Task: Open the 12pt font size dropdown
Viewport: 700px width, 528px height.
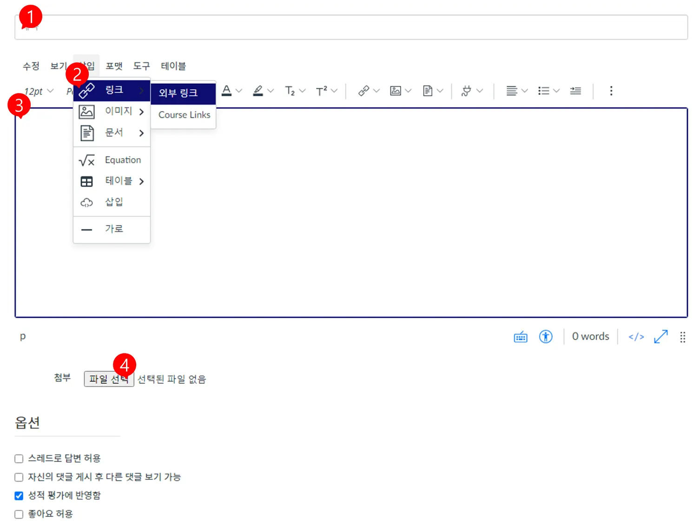Action: 39,91
